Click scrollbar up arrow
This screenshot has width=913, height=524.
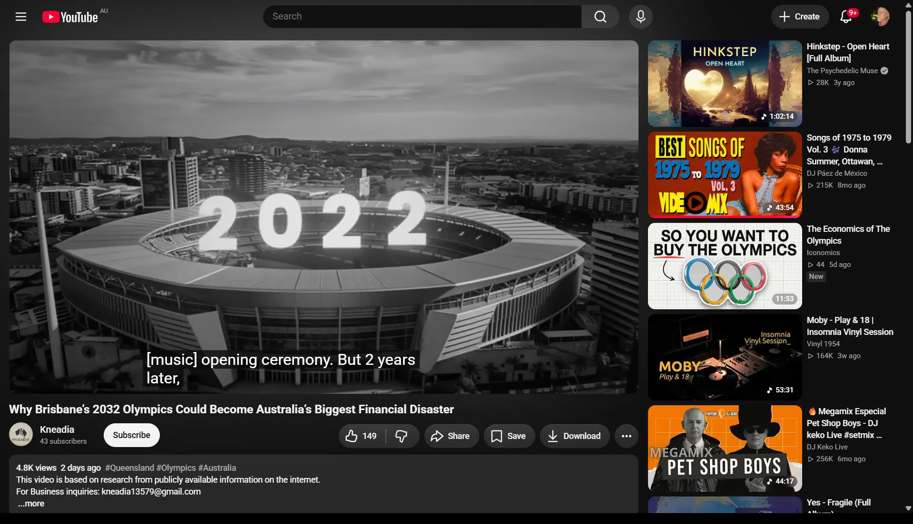coord(908,5)
